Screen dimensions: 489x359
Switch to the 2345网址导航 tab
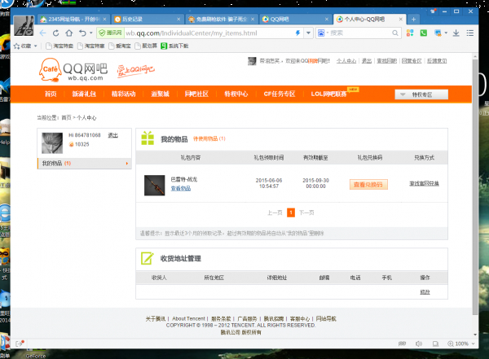pos(73,20)
